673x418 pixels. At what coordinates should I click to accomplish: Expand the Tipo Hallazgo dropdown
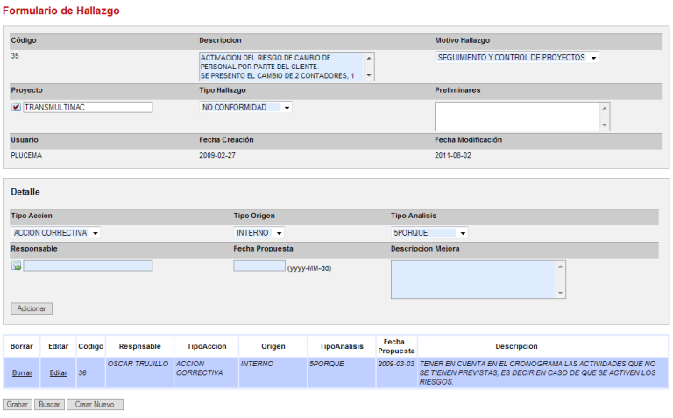(x=245, y=108)
